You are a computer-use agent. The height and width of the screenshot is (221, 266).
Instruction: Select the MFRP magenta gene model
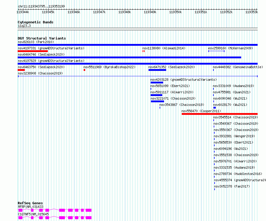pos(55,210)
